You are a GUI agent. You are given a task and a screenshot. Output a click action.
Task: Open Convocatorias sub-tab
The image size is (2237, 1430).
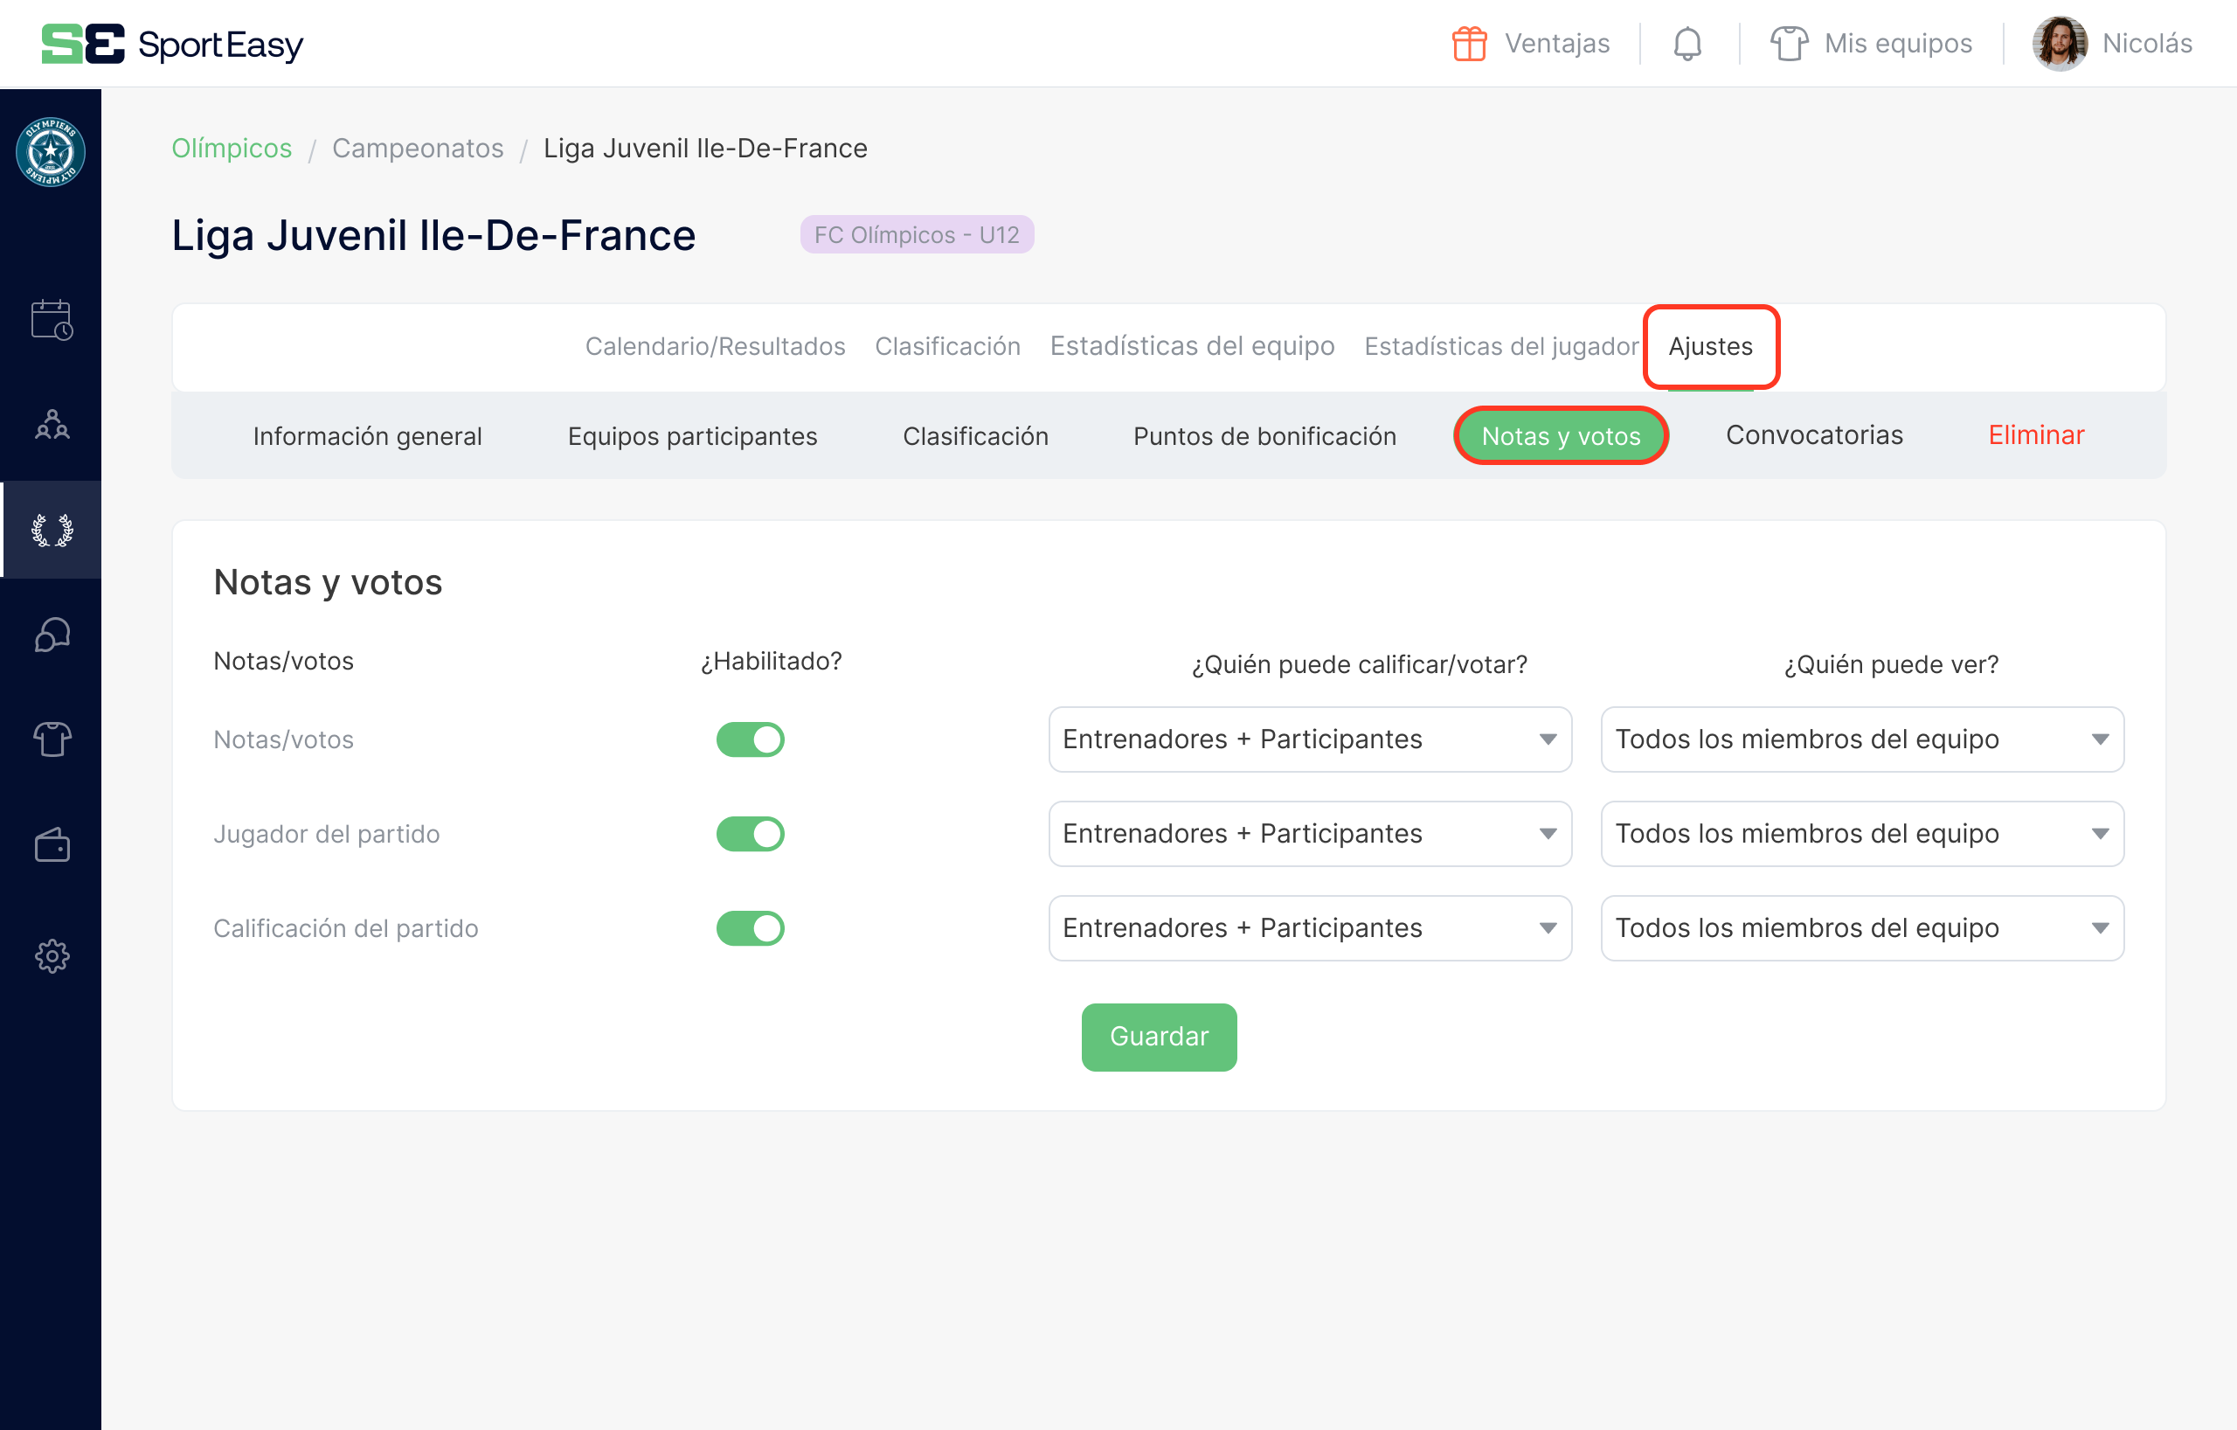(x=1814, y=434)
